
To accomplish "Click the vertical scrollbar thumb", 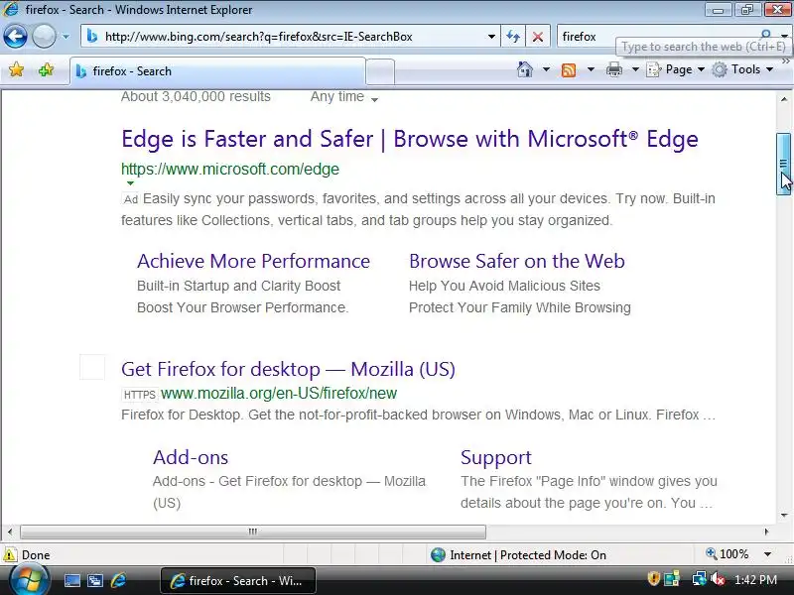I will [784, 164].
